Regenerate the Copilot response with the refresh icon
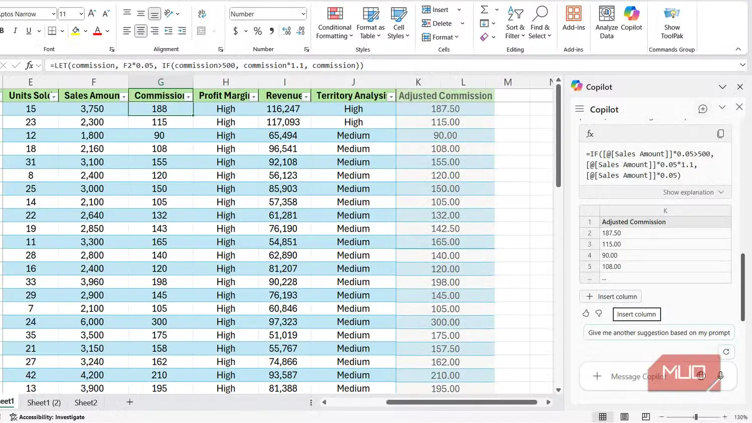 [x=726, y=351]
